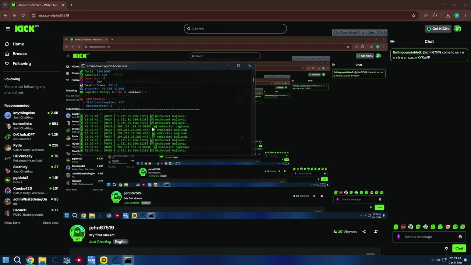Click the streamer avatar with LIVE badge

(77, 233)
